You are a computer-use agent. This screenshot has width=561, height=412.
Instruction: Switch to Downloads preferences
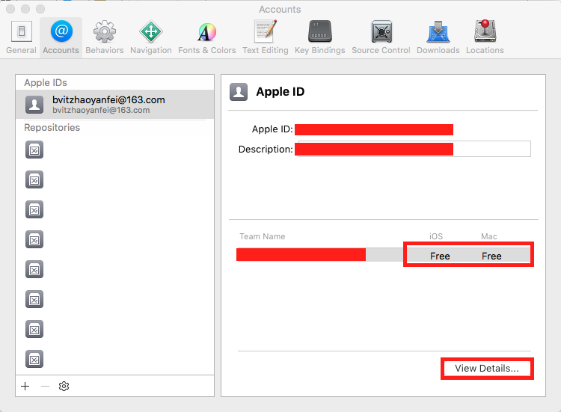point(438,37)
